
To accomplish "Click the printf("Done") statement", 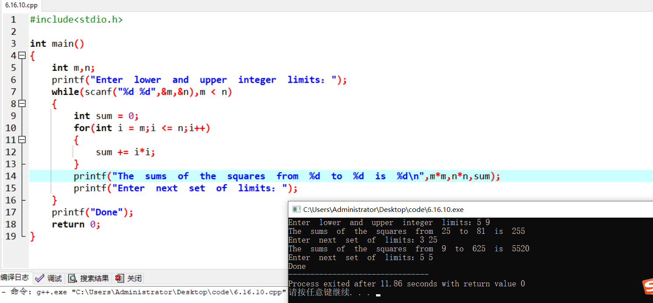I will click(92, 212).
